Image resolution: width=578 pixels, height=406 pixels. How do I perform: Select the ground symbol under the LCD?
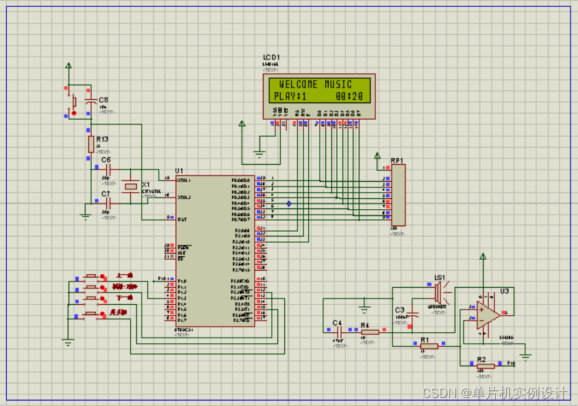pyautogui.click(x=259, y=154)
